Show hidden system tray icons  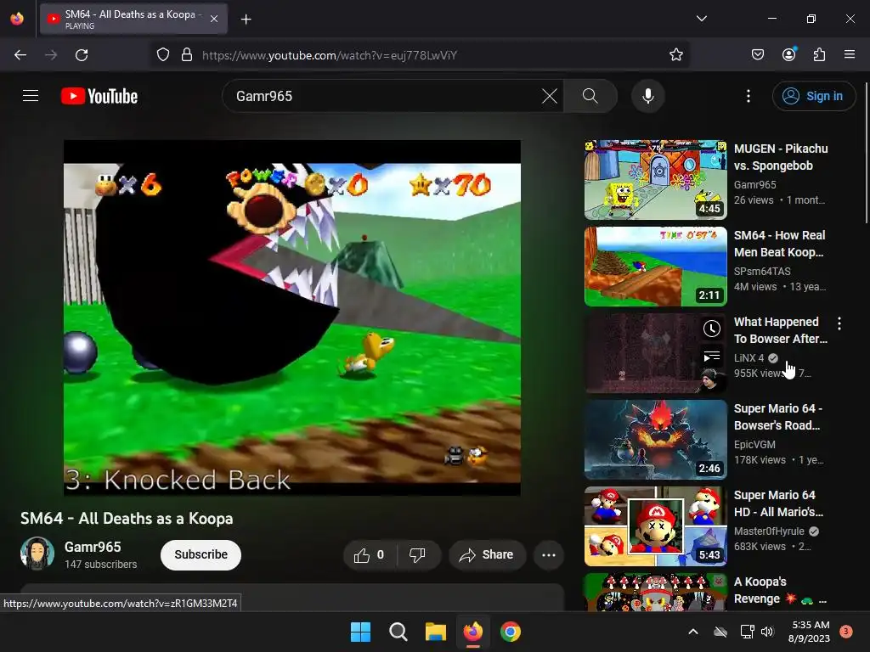[693, 632]
